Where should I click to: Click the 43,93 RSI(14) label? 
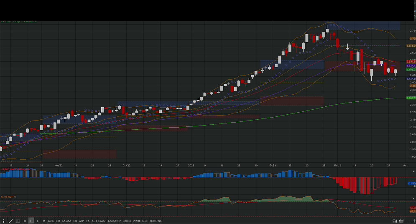pos(8,197)
